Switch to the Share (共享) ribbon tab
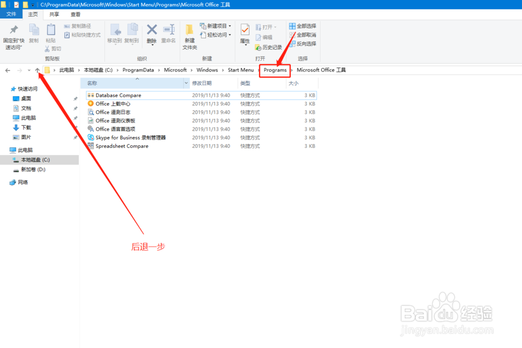Screen dimensions: 522x348 (x=54, y=14)
